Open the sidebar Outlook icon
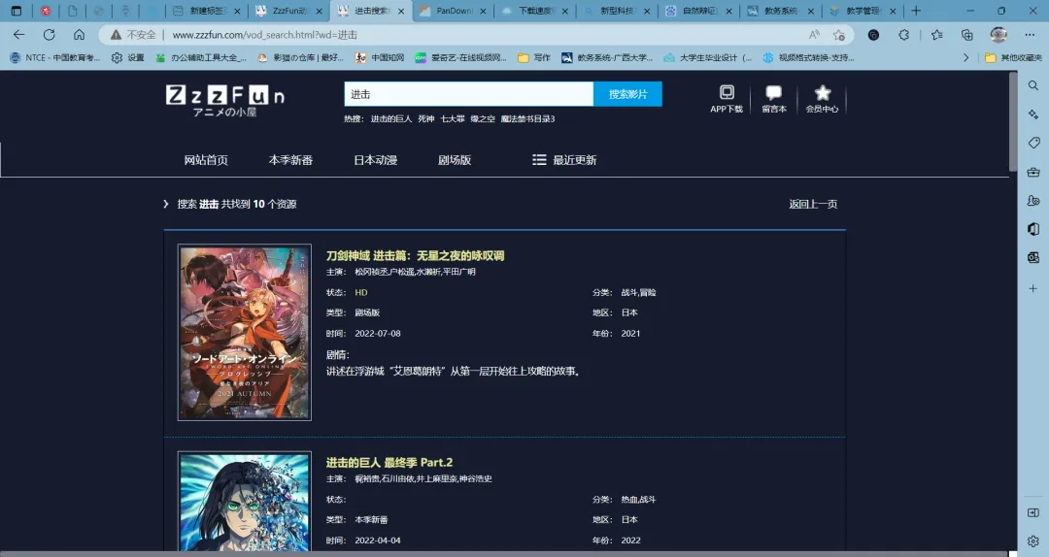Viewport: 1049px width, 557px height. (x=1033, y=257)
